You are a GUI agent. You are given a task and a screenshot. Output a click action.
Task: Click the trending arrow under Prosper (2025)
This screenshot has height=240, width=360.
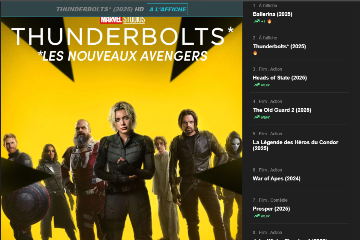[256, 216]
